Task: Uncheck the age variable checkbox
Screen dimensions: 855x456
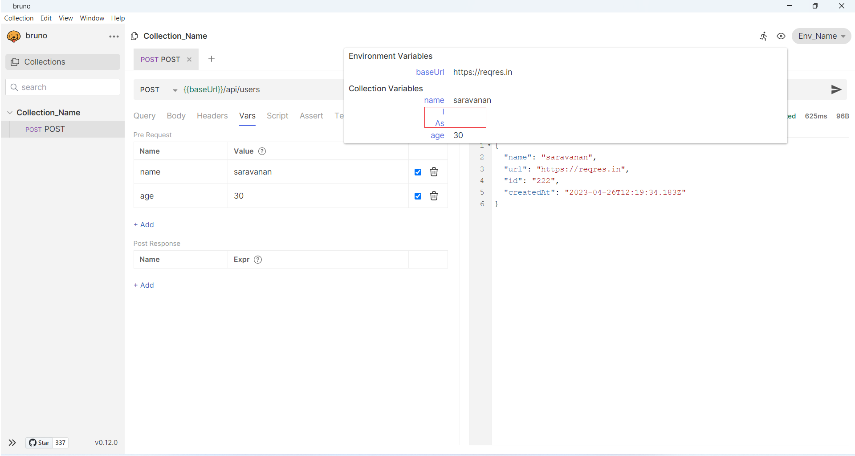Action: tap(418, 196)
